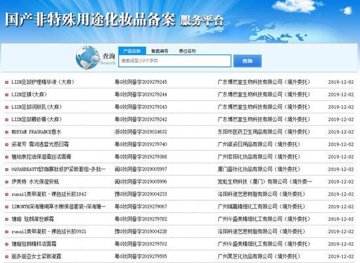This screenshot has width=360, height=263.
Task: Click record number 粤G妆网备字2019279244
Action: click(141, 94)
